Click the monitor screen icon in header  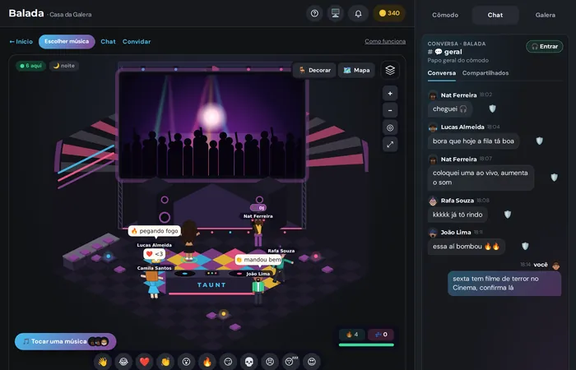[336, 14]
